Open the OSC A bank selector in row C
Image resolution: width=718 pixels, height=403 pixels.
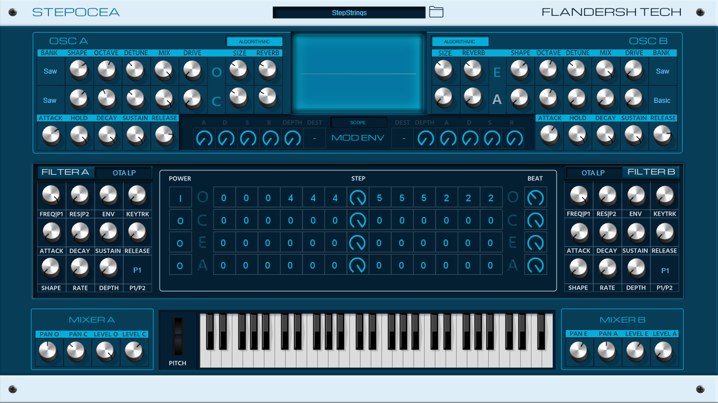pyautogui.click(x=50, y=101)
